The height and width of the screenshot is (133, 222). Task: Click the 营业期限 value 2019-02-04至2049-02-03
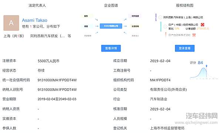pos(57,99)
